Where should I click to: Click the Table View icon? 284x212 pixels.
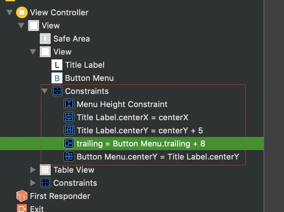tap(45, 170)
